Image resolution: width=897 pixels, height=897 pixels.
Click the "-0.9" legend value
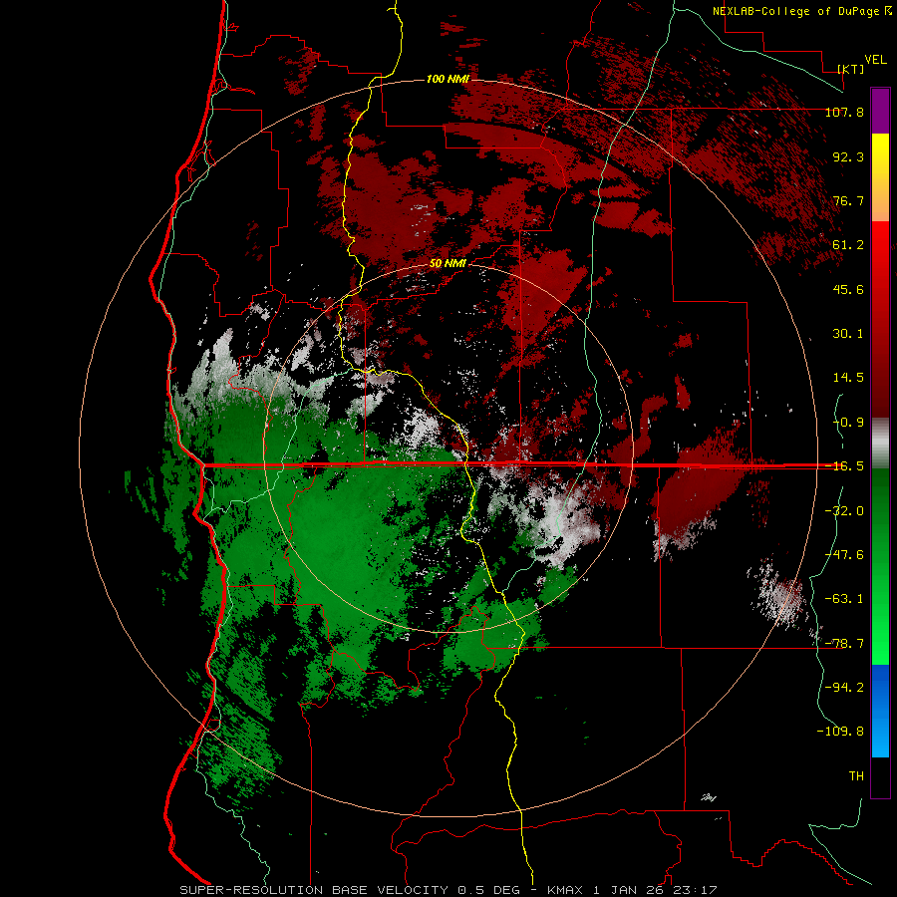click(848, 423)
